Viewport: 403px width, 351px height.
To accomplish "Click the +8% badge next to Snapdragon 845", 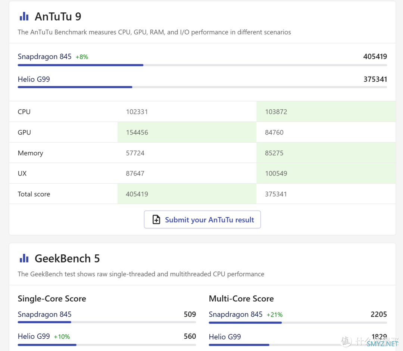I will [82, 57].
